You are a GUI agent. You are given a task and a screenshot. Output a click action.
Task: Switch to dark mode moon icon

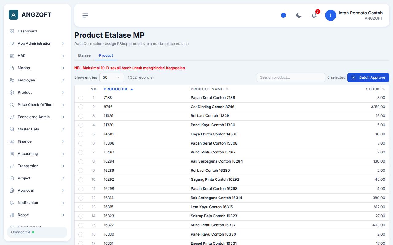coord(299,15)
